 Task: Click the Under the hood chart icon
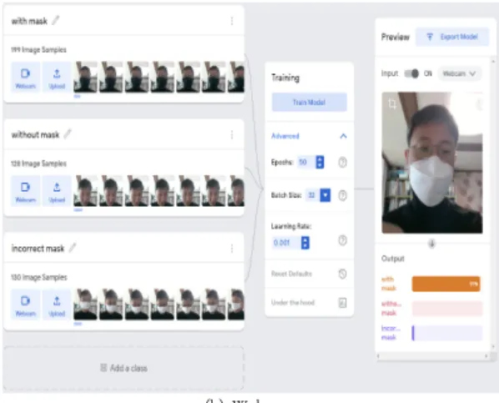[x=342, y=303]
